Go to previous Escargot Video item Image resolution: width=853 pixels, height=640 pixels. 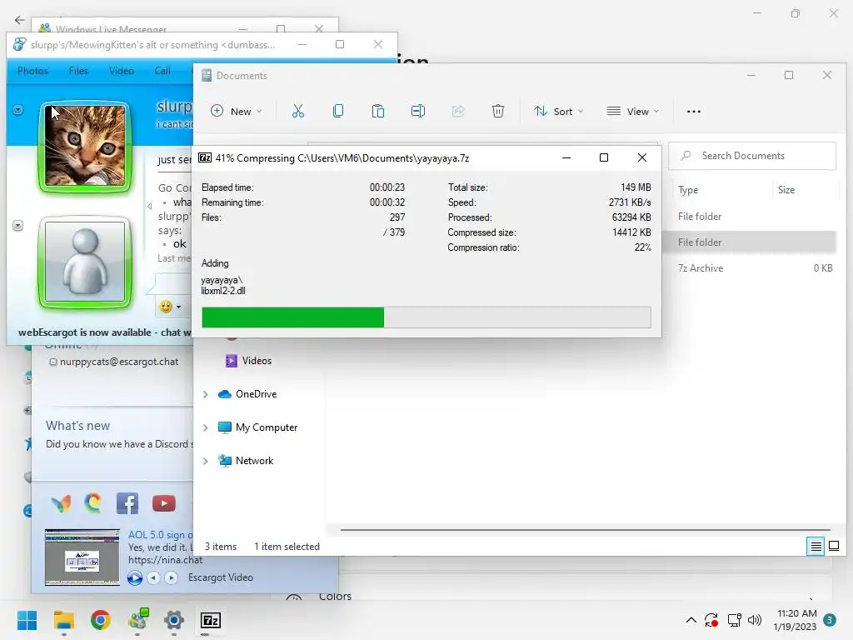[154, 577]
